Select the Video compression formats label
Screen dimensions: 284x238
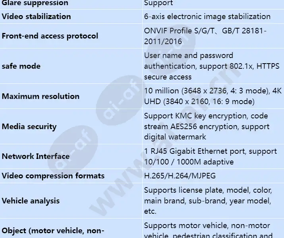(x=53, y=176)
